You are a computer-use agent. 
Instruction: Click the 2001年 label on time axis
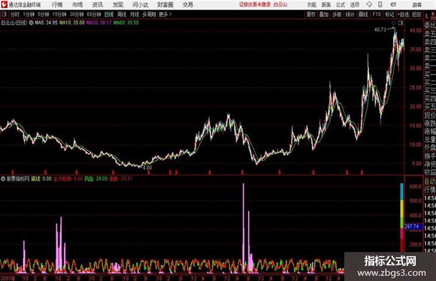[8, 278]
